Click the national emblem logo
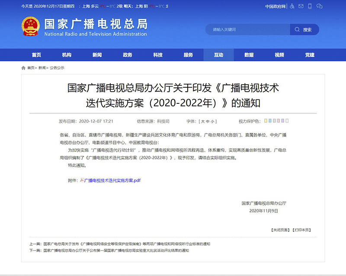The height and width of the screenshot is (276, 346). (x=30, y=26)
